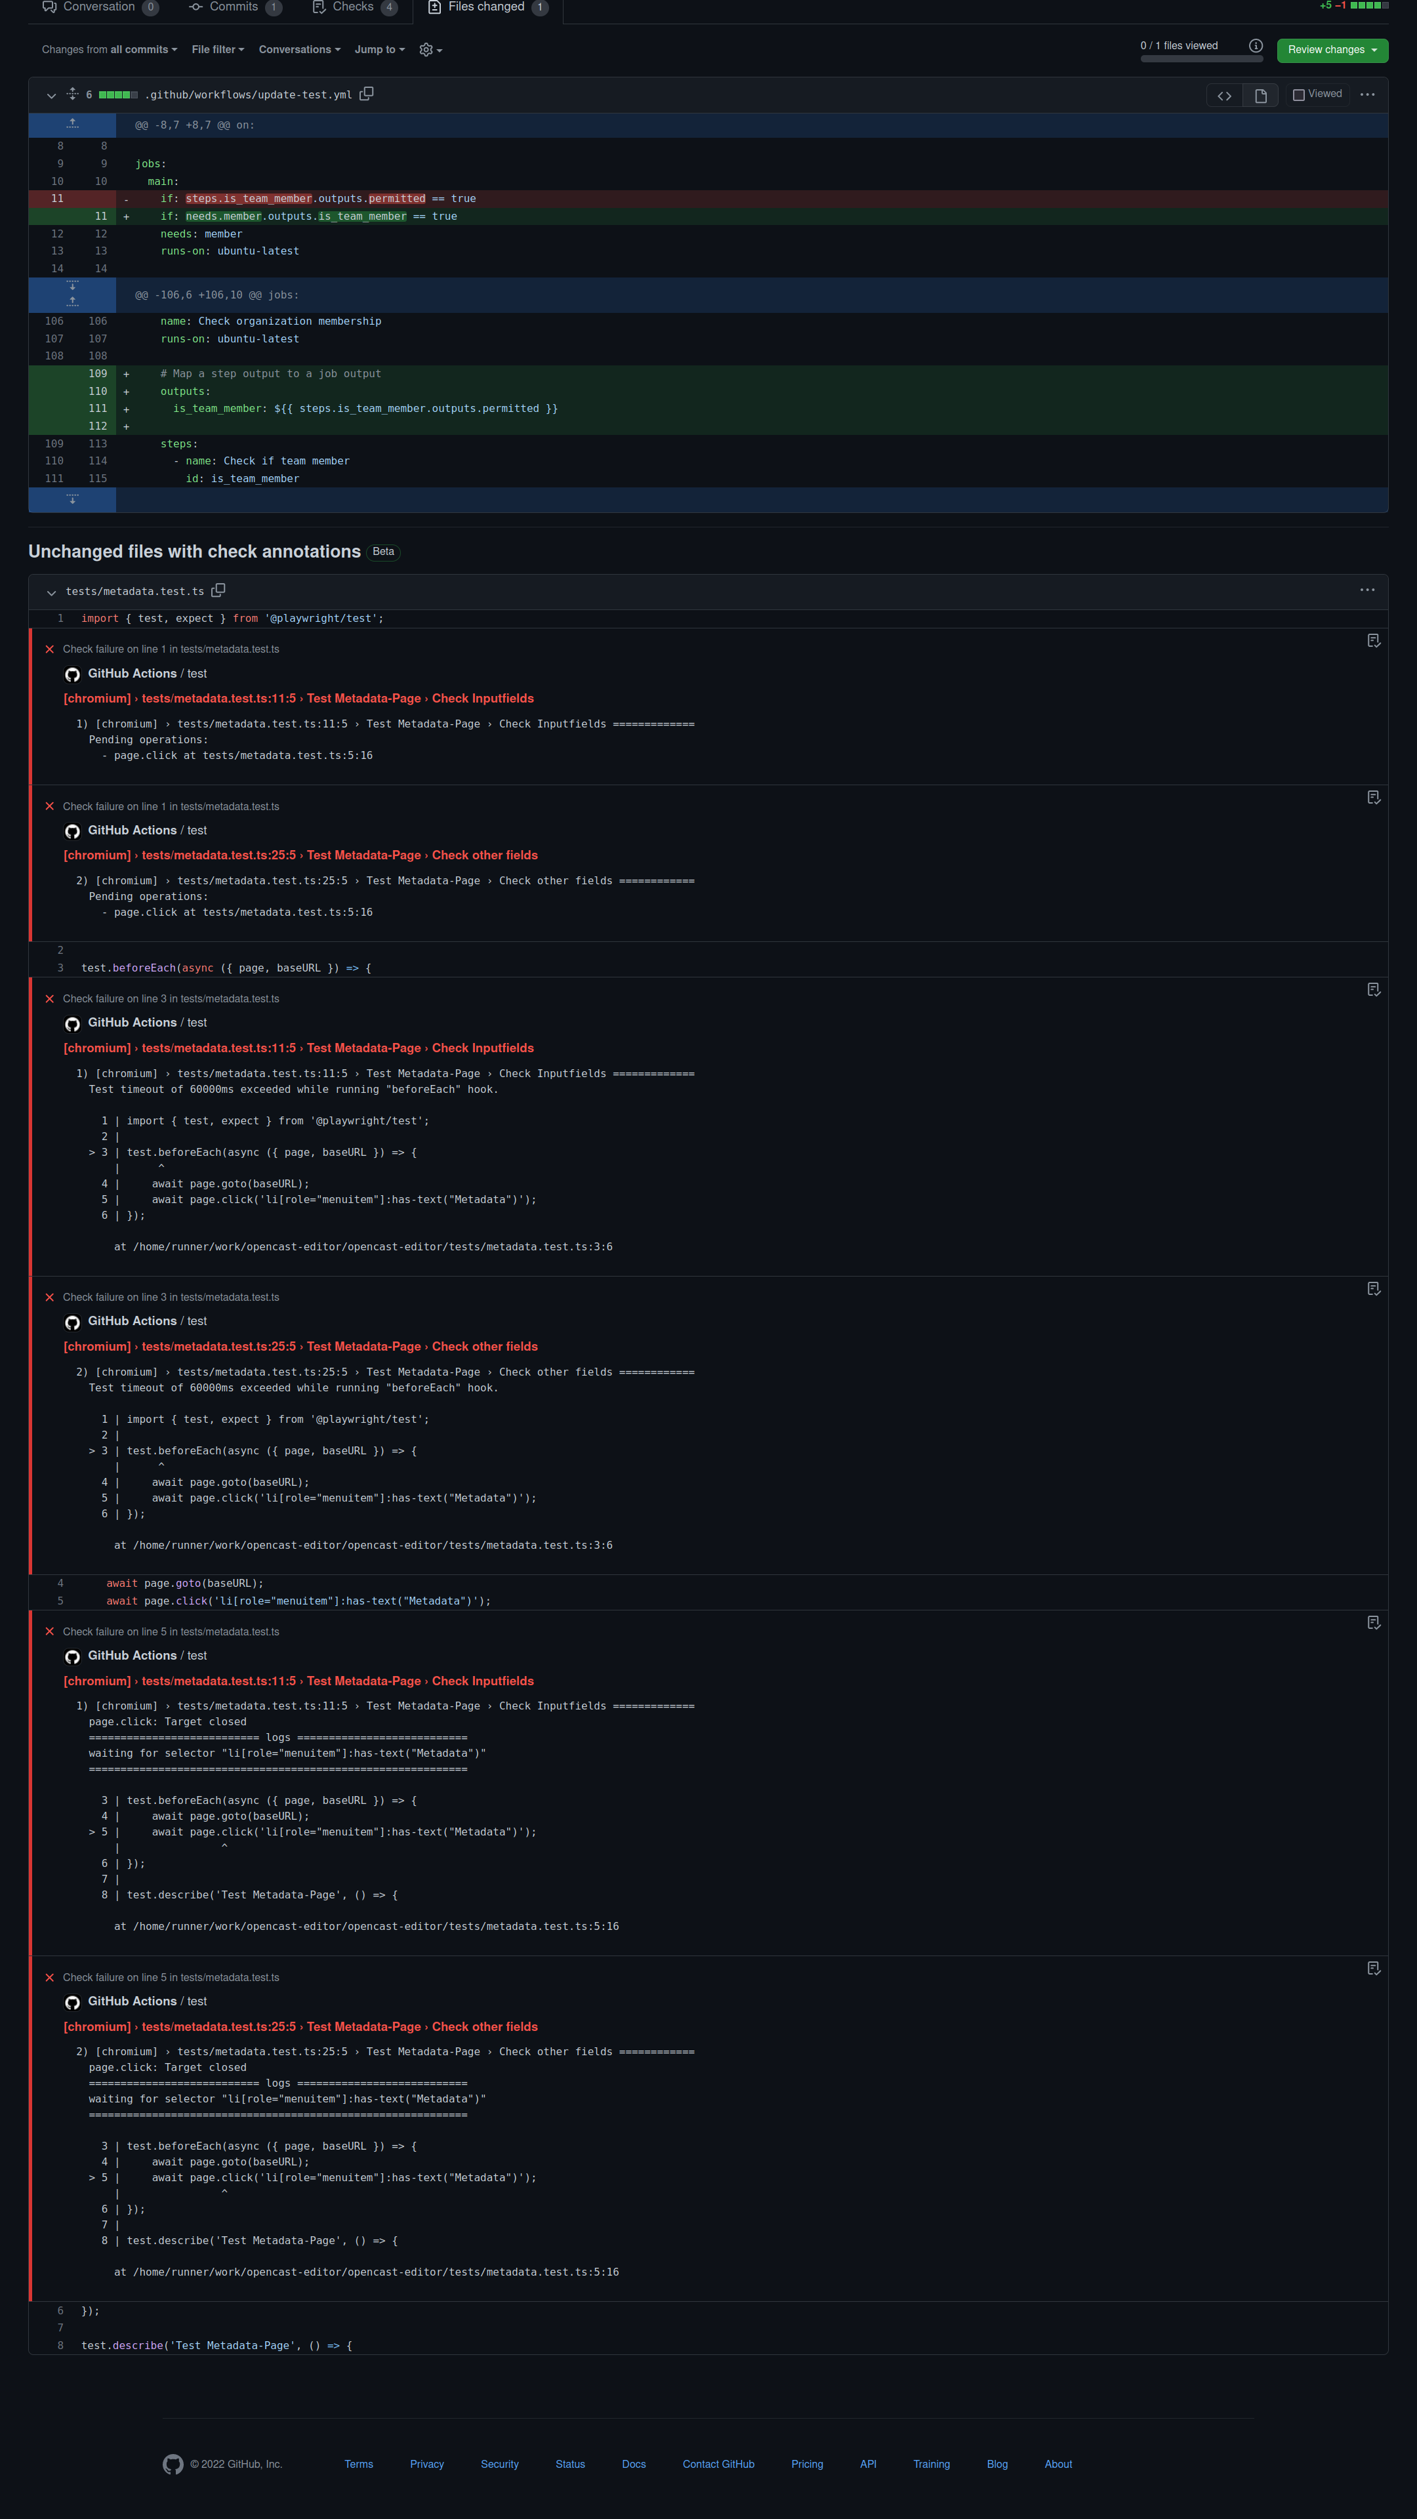Open the kebab menu for update-test.yml

(x=1367, y=94)
